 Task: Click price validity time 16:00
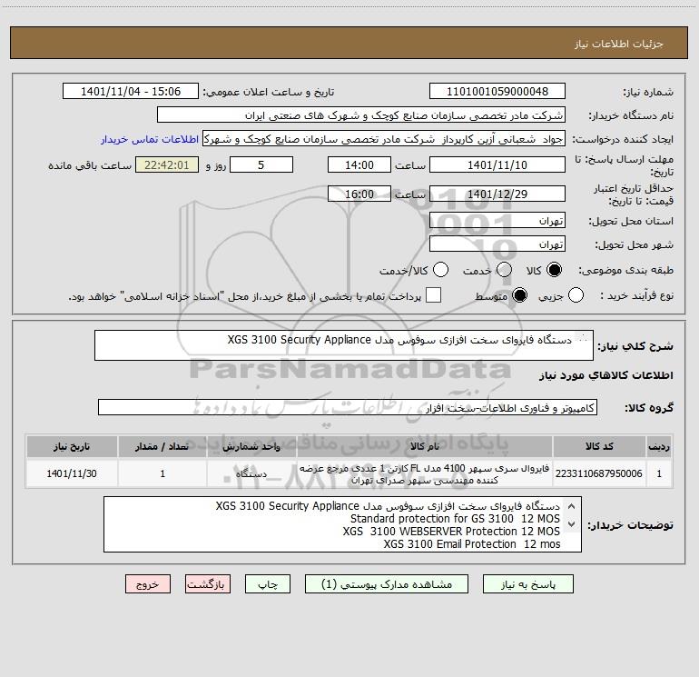click(359, 194)
